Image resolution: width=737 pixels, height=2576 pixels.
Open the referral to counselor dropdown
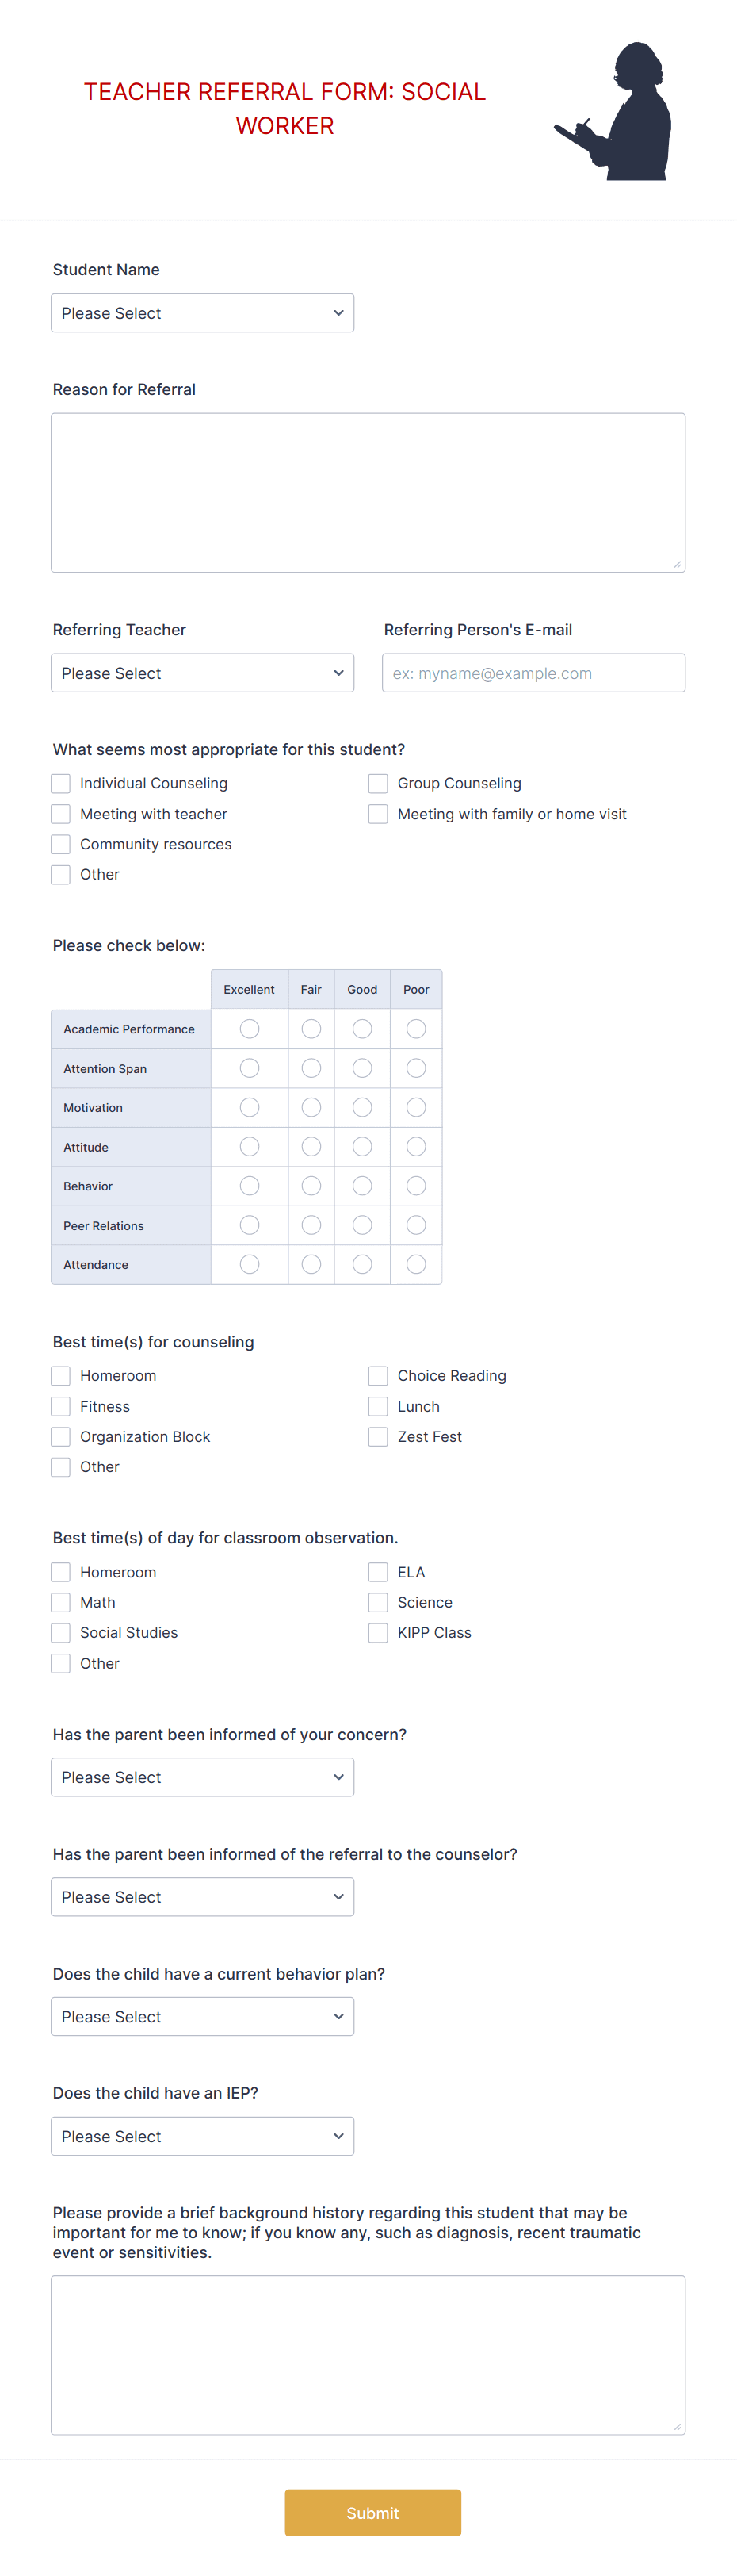click(x=202, y=1896)
